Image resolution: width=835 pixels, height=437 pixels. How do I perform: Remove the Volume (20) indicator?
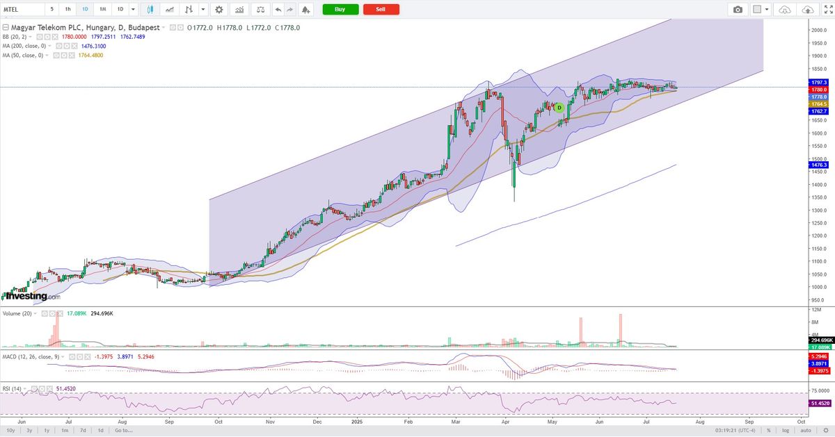coord(61,313)
